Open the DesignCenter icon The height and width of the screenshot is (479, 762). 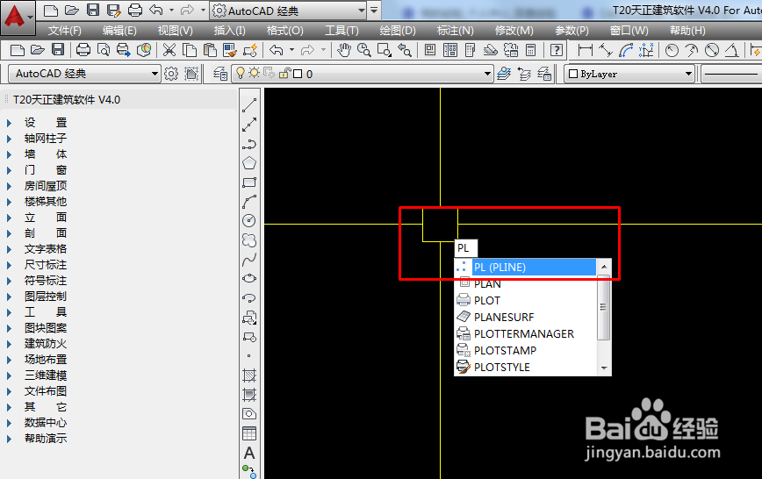pos(450,49)
